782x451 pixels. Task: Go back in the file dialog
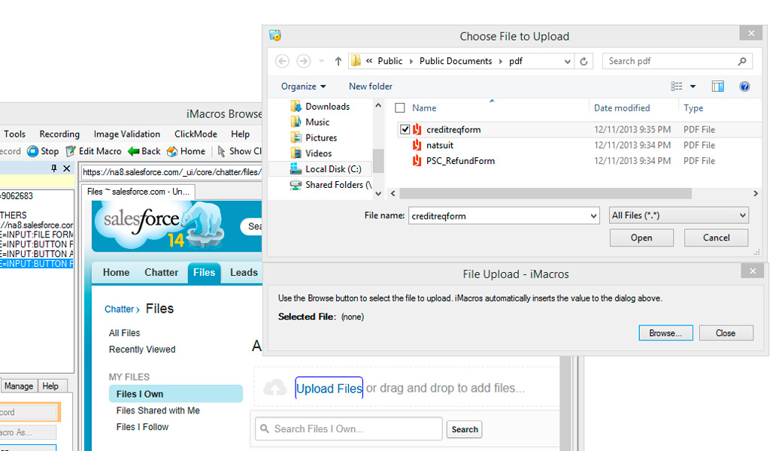tap(282, 62)
